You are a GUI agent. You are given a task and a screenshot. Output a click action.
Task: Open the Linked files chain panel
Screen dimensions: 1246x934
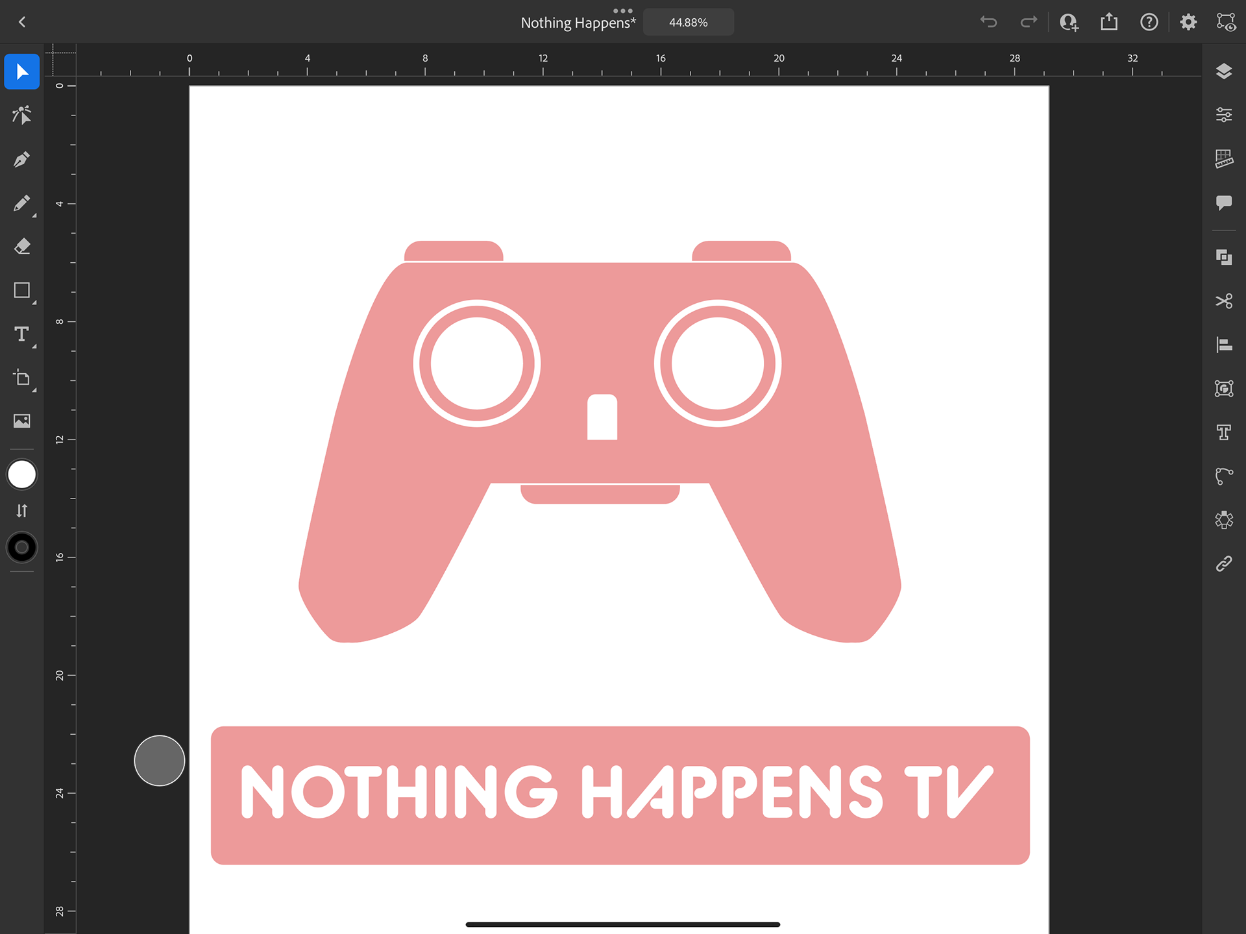click(x=1224, y=563)
